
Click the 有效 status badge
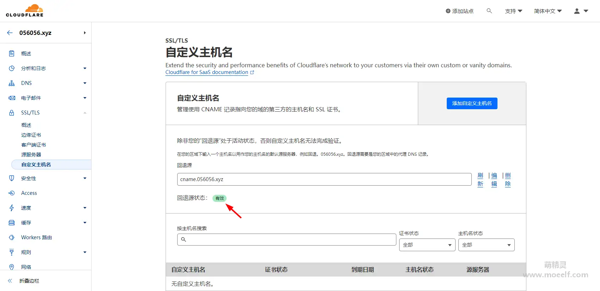click(219, 198)
